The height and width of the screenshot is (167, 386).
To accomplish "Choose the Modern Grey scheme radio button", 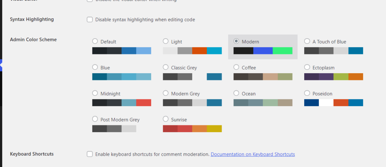I will coord(166,93).
